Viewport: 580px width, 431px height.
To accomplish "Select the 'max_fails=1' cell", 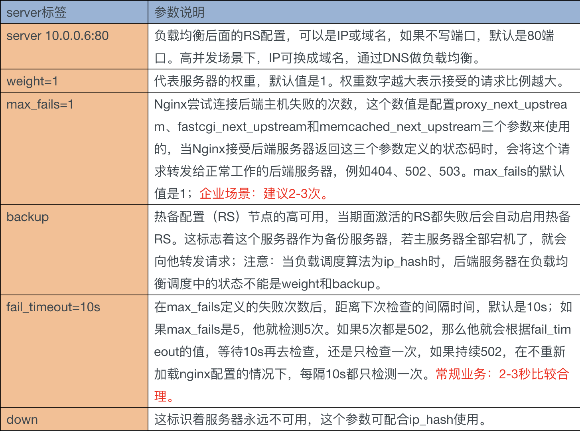I will pyautogui.click(x=74, y=148).
